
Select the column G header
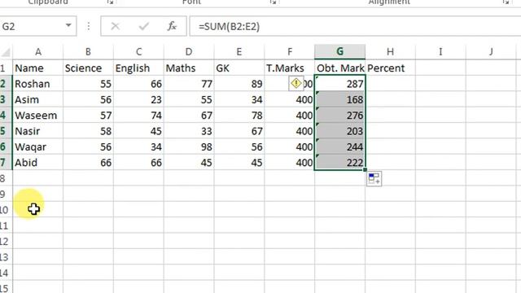[340, 52]
